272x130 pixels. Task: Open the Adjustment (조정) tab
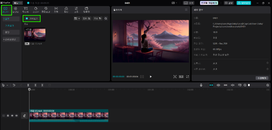(76, 10)
